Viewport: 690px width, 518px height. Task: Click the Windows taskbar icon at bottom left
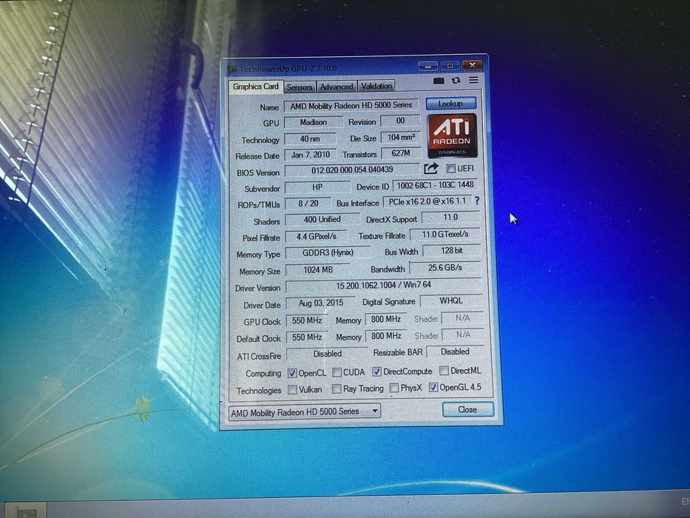(26, 511)
